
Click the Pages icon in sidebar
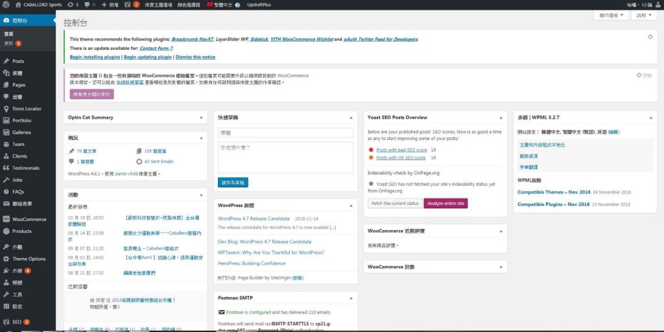click(x=6, y=85)
